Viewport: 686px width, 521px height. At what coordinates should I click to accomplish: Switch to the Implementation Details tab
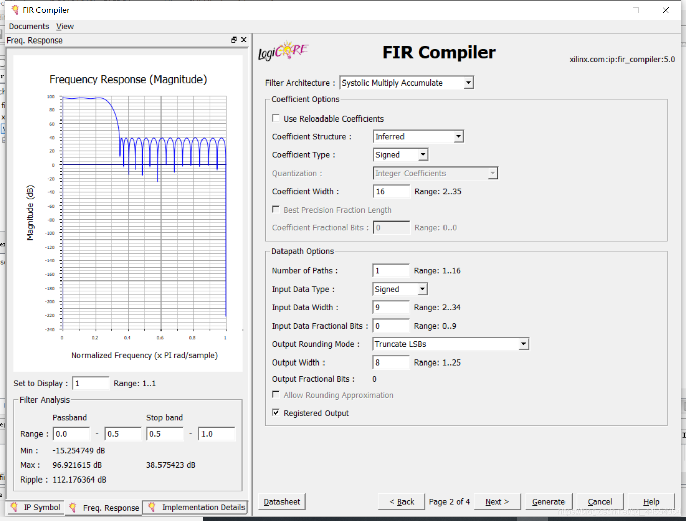pos(195,507)
